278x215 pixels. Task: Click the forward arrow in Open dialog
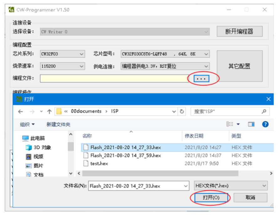32,112
